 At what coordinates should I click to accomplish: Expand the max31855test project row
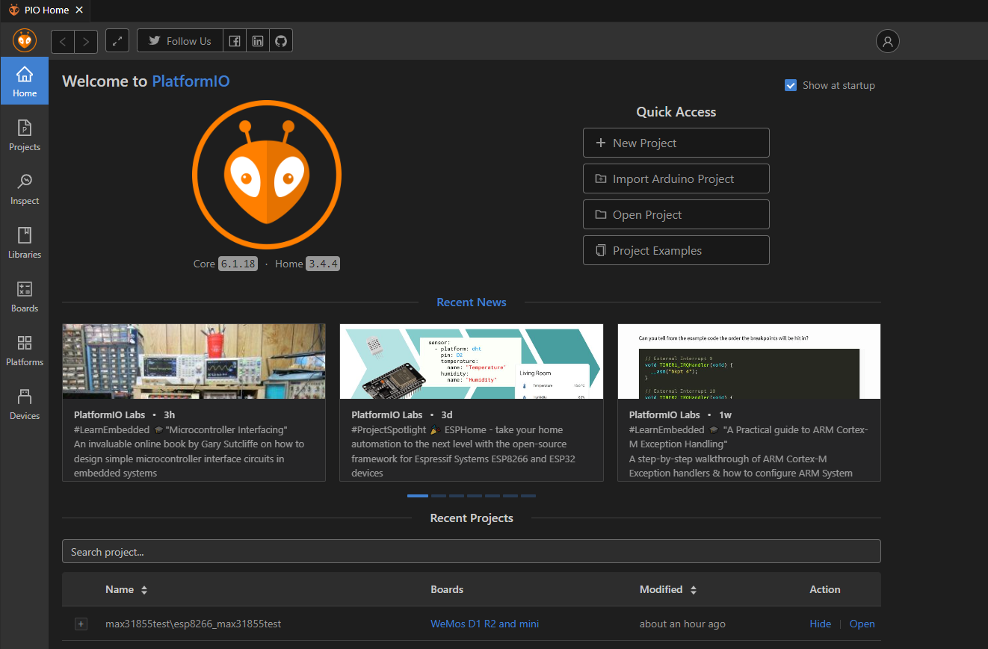pos(81,624)
